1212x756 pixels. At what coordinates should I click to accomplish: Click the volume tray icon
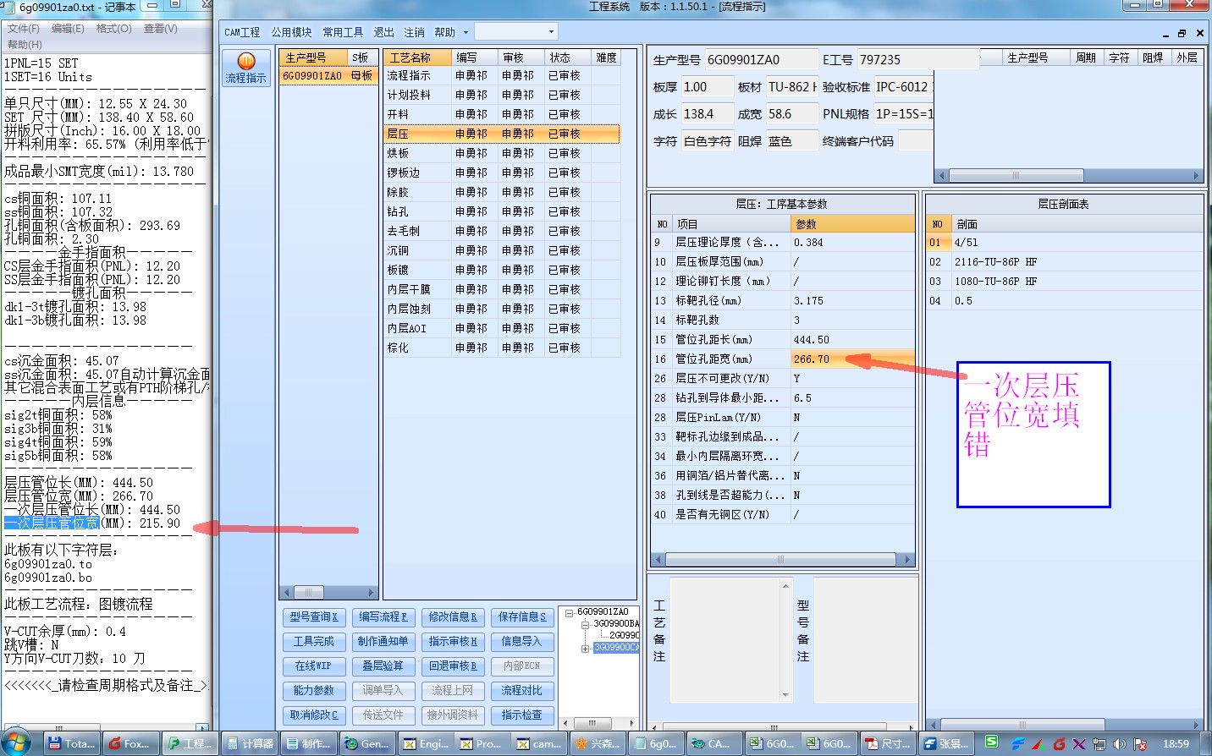1120,744
